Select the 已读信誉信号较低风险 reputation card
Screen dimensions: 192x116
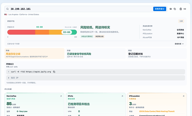click(x=96, y=54)
